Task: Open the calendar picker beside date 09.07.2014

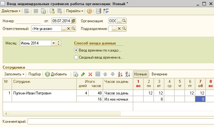Action: [x=73, y=21]
